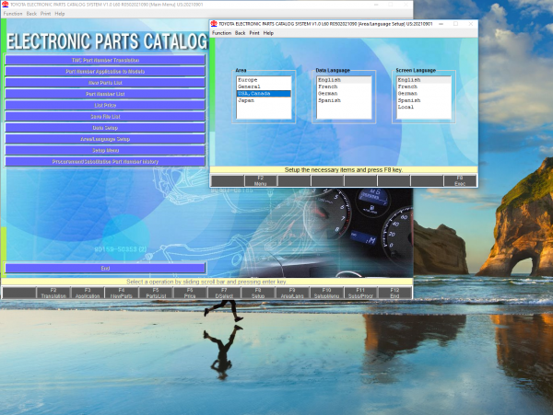Image resolution: width=553 pixels, height=415 pixels.
Task: Open Print menu in main menu window
Action: click(x=45, y=14)
